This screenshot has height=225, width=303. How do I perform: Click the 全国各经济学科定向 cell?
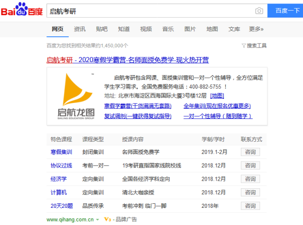146,179
